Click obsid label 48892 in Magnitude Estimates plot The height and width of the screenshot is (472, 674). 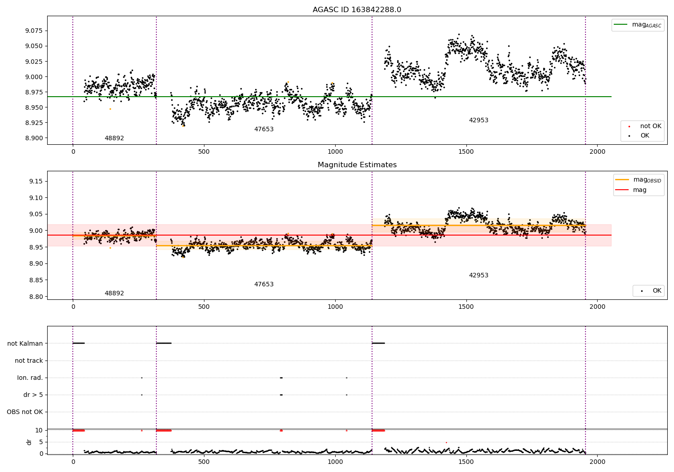pos(114,294)
